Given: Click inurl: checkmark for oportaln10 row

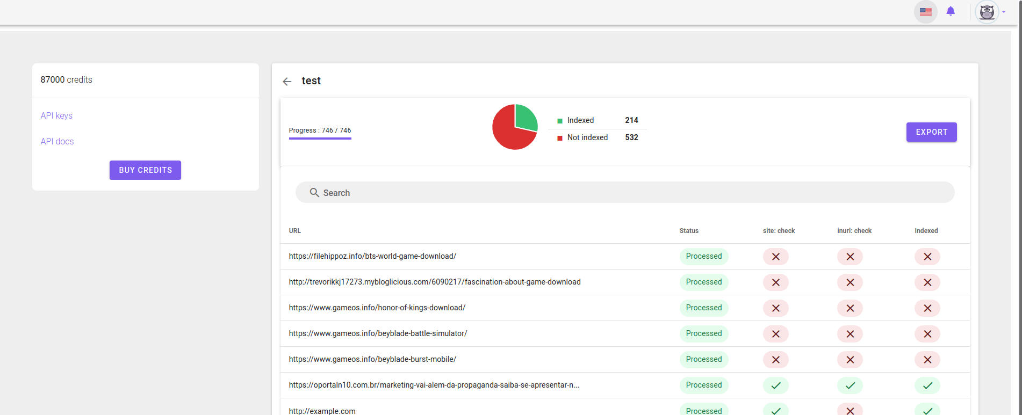Looking at the screenshot, I should pos(850,385).
